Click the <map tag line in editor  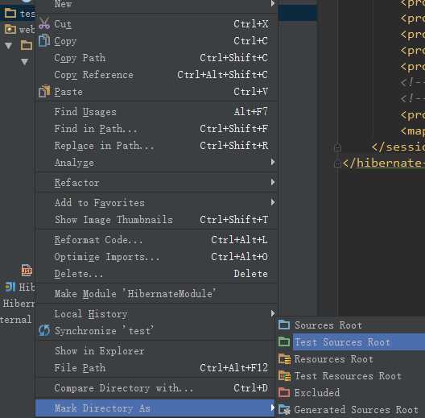coord(412,130)
